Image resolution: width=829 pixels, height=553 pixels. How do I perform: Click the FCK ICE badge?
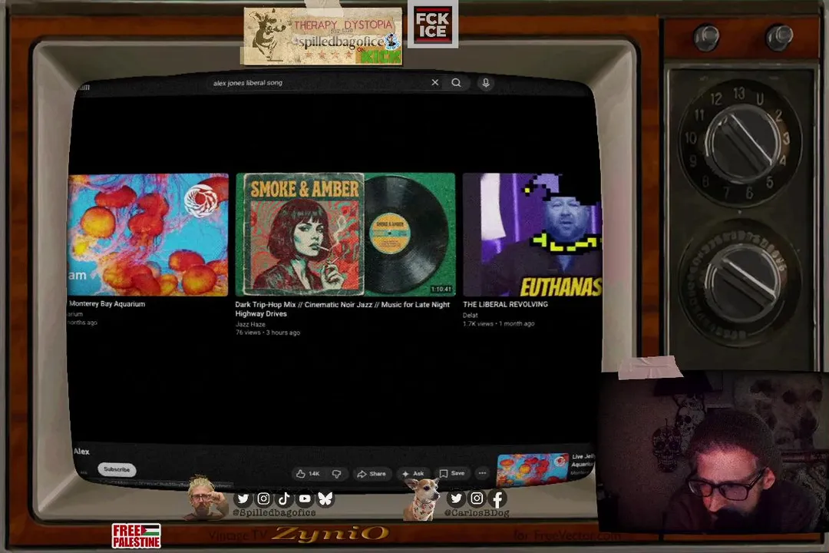click(x=432, y=25)
